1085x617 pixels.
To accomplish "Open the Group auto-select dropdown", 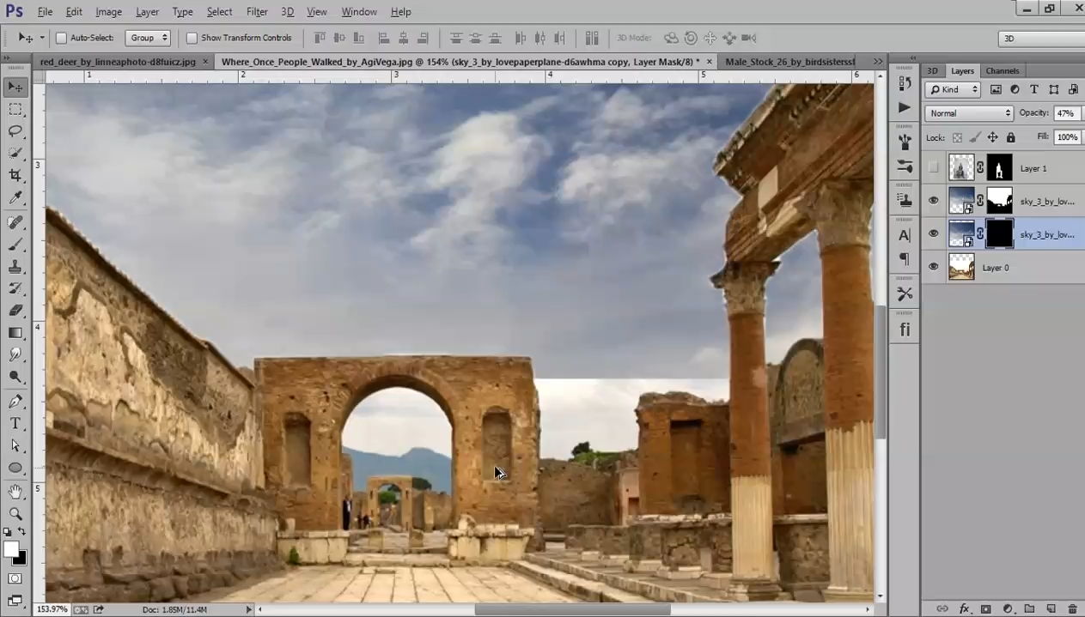I will click(x=148, y=38).
